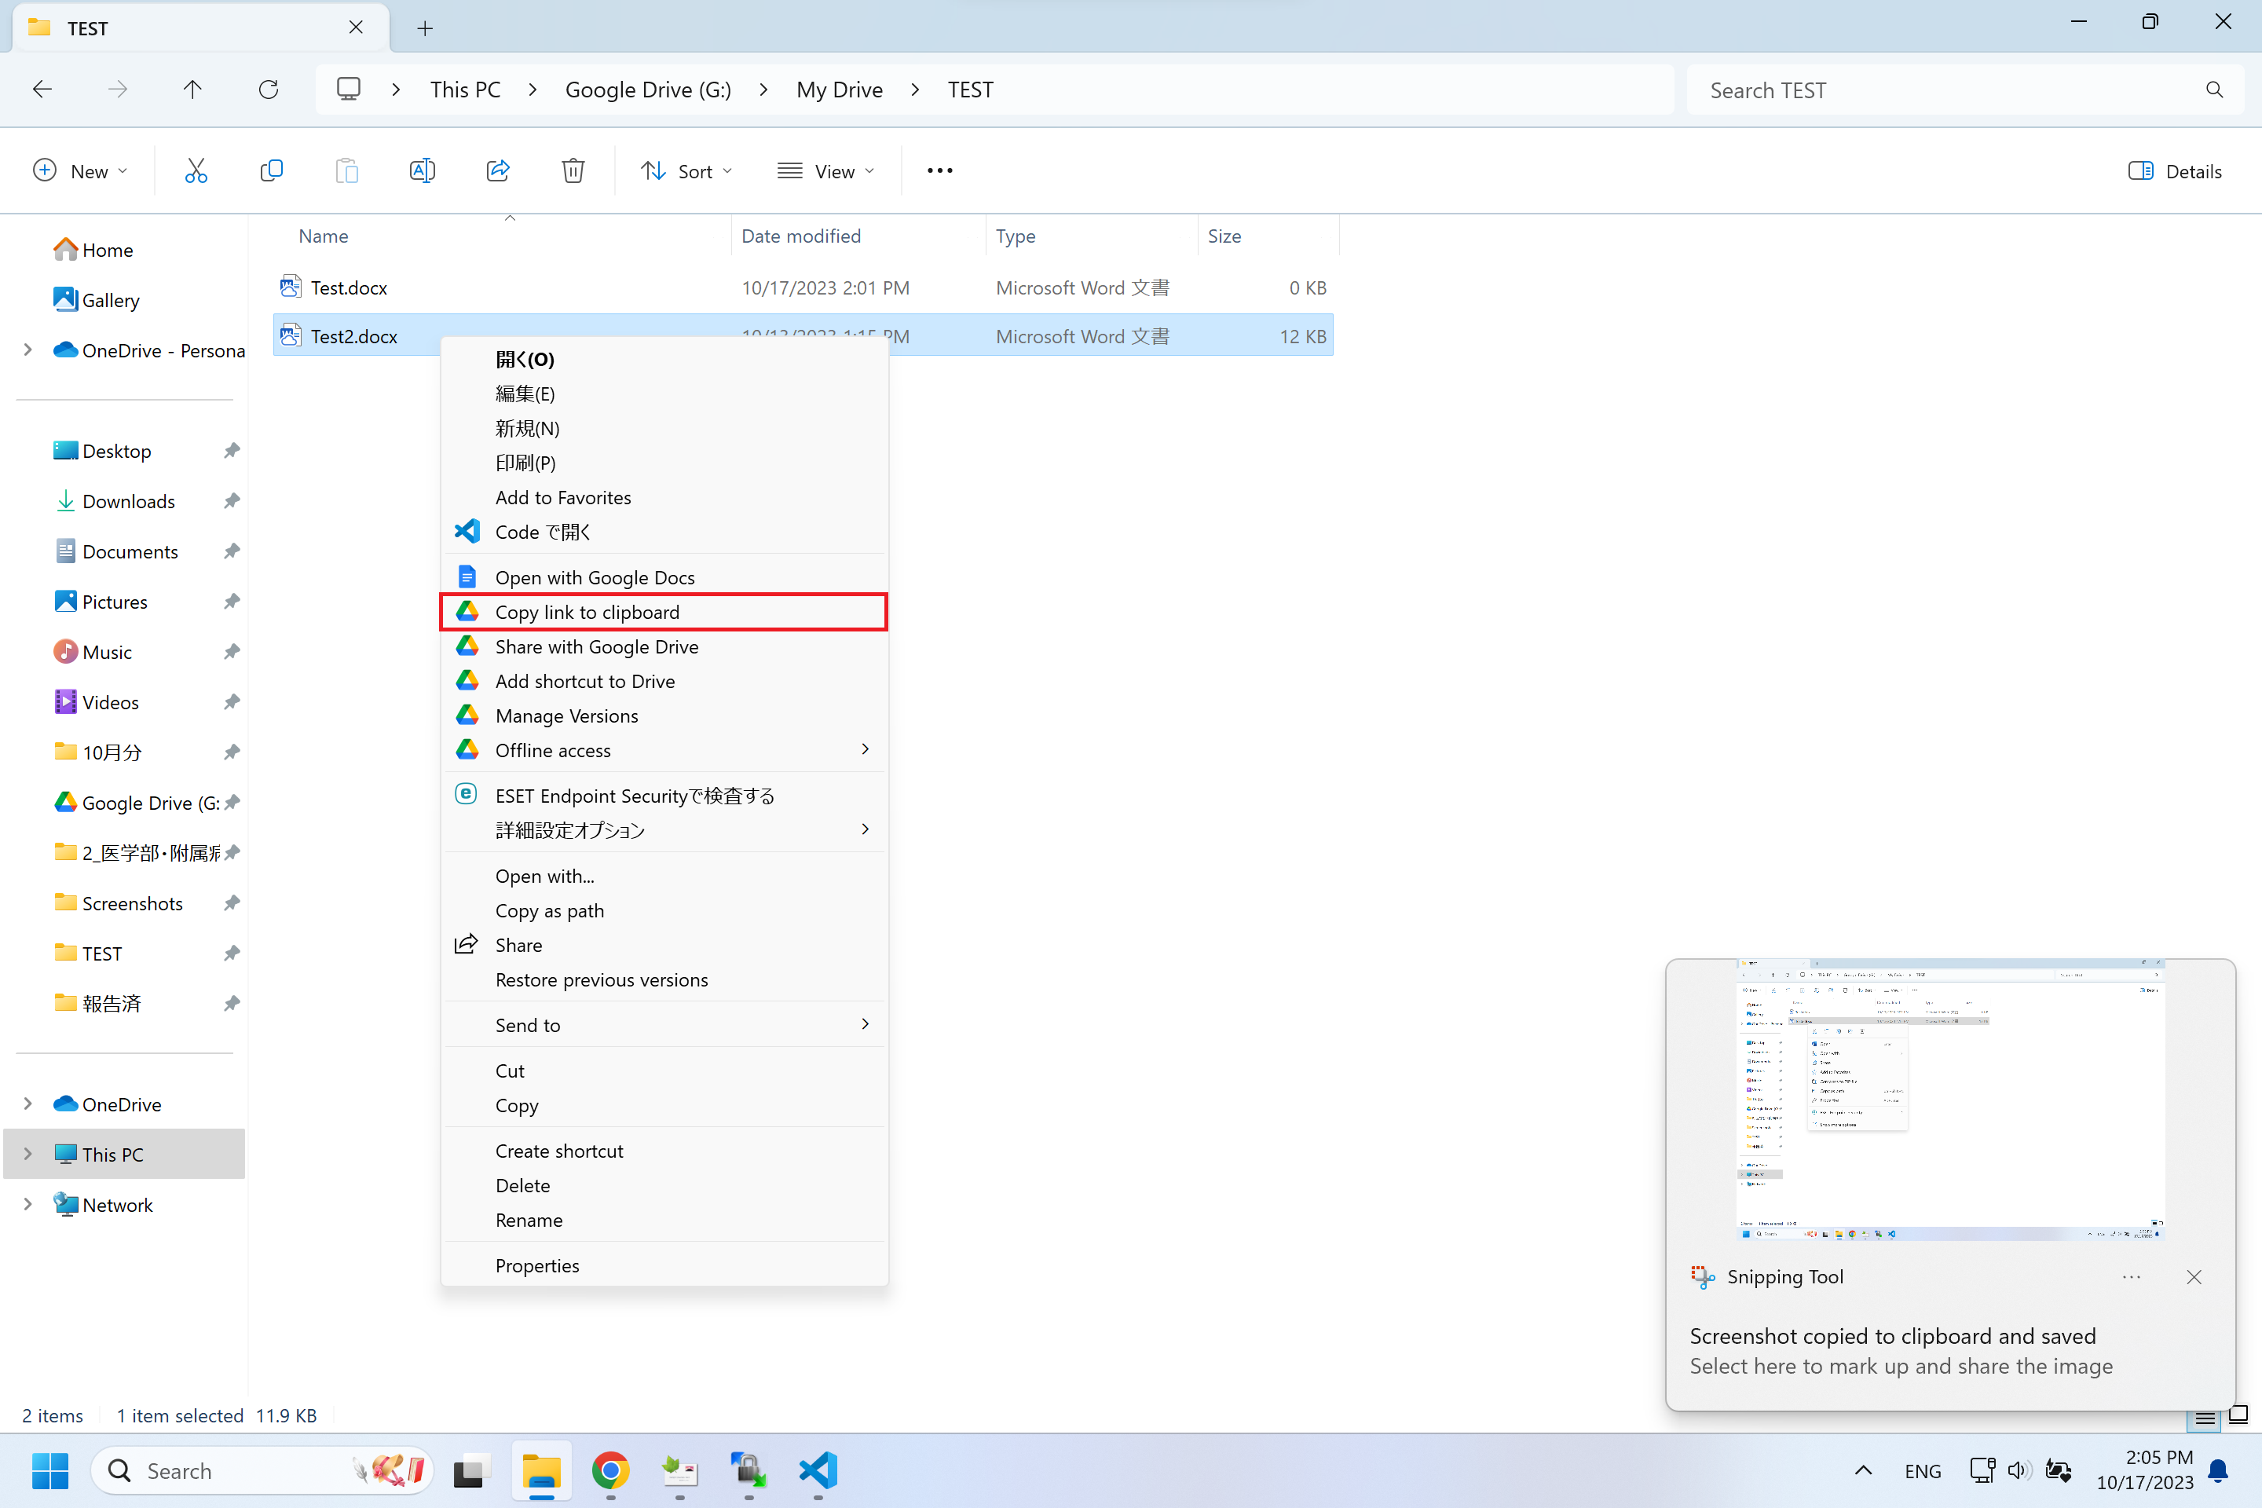Select the Test.docx file row

click(x=803, y=287)
